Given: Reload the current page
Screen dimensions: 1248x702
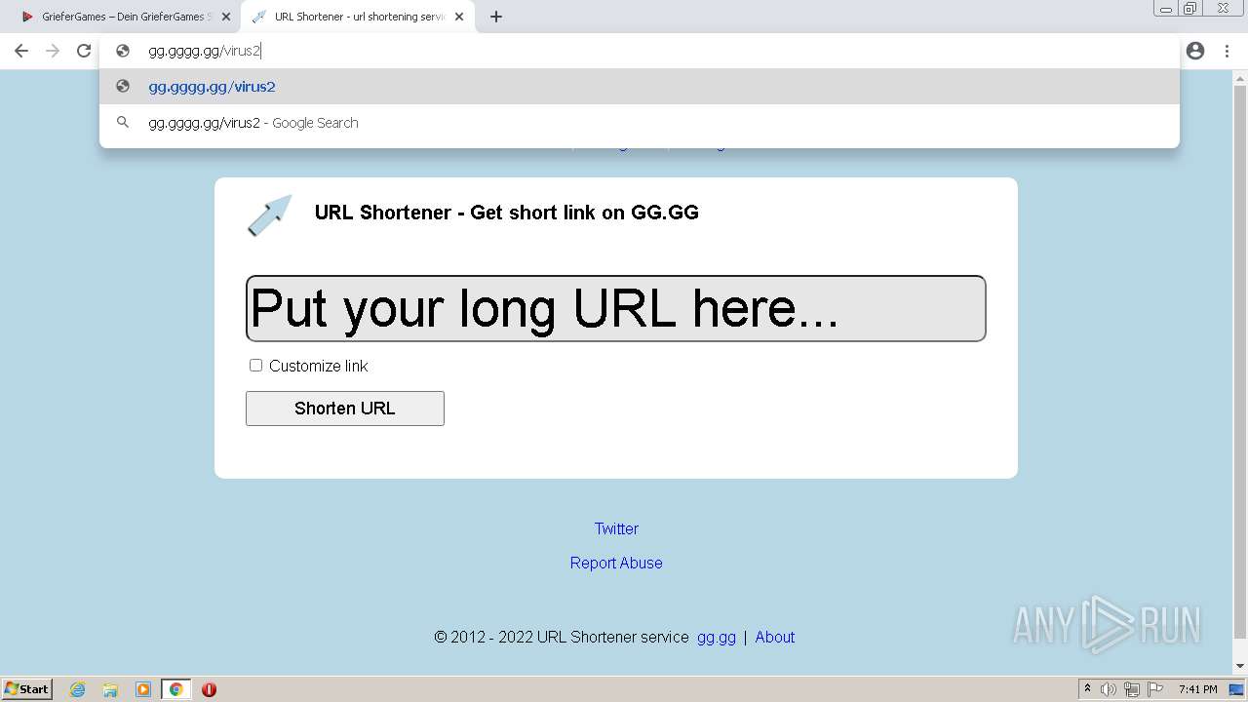Looking at the screenshot, I should pyautogui.click(x=84, y=51).
